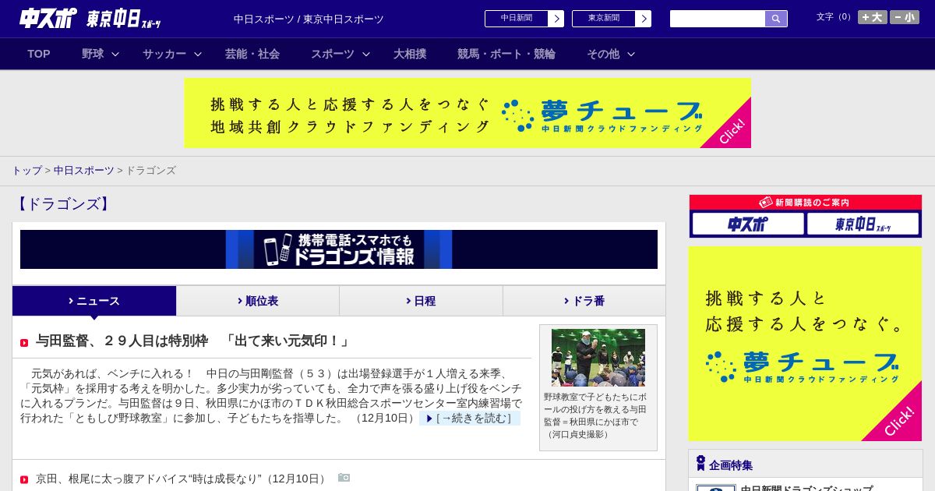Open 京田、根尾に太っ腹アドバイス article link
The width and height of the screenshot is (935, 491).
click(x=182, y=479)
